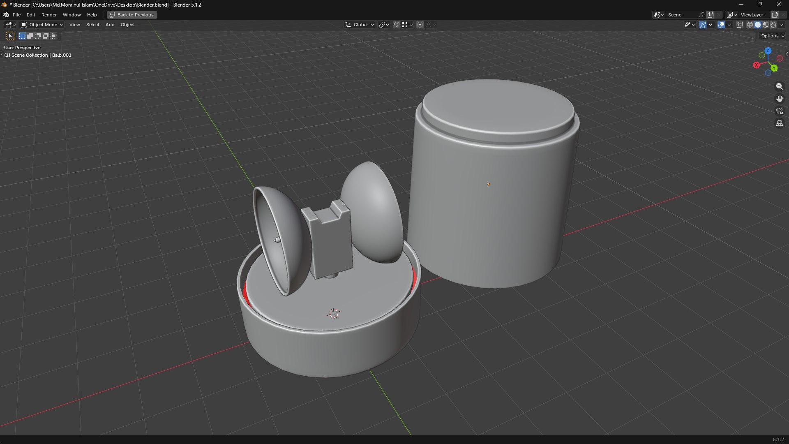This screenshot has width=789, height=444.
Task: Click the Y axis on navigation gizmo
Action: click(774, 68)
